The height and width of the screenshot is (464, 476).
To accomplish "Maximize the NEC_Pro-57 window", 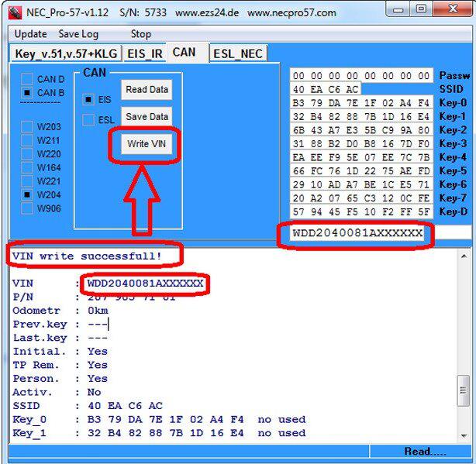I will coord(421,9).
